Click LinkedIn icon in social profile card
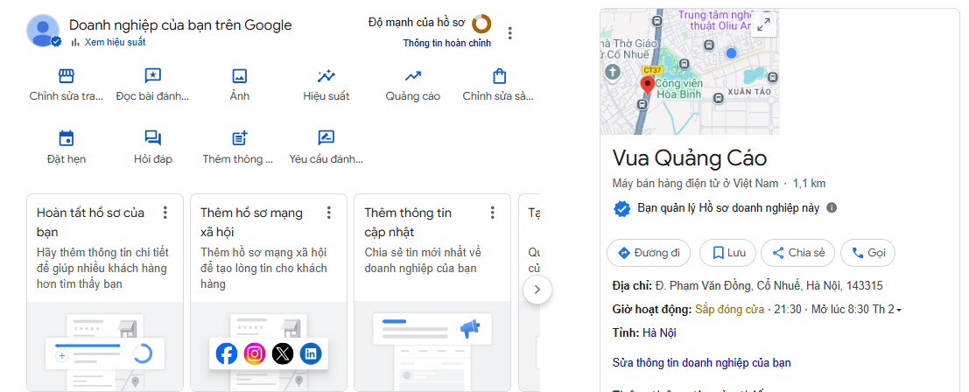Viewport: 969px width, 392px height. (311, 353)
